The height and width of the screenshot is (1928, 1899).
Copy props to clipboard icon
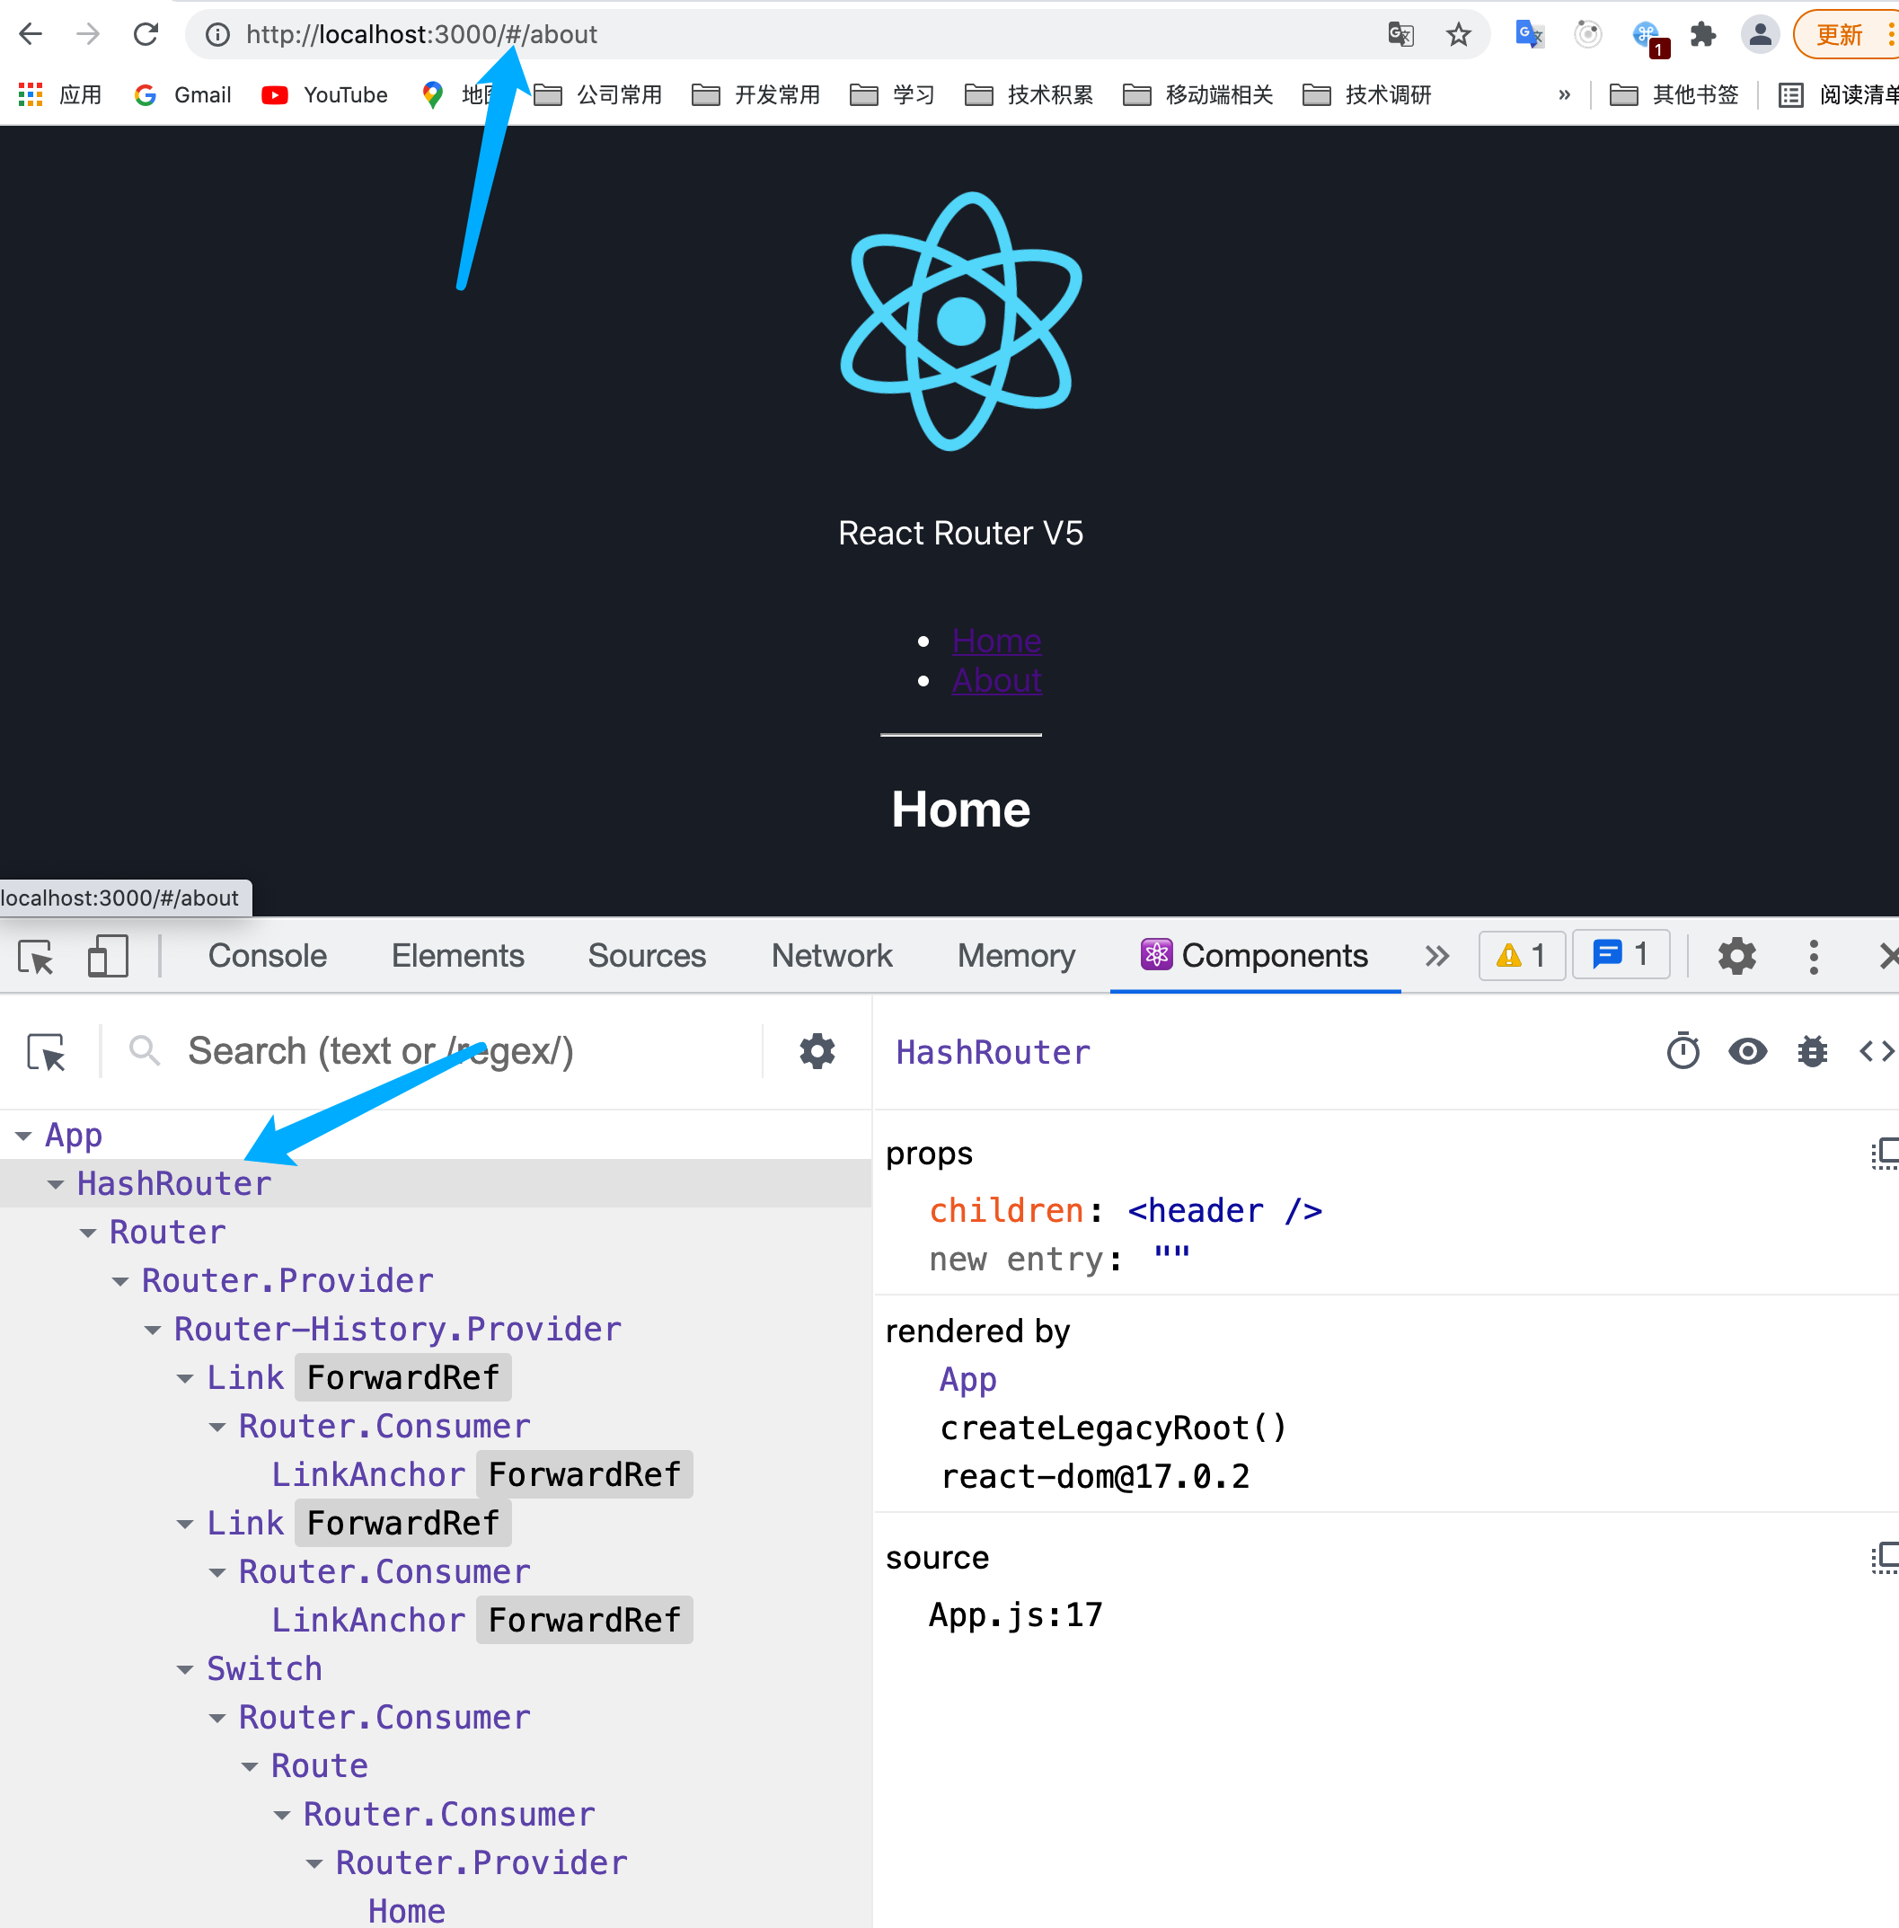pos(1884,1153)
